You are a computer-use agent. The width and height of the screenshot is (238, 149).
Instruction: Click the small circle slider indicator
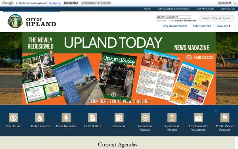(x=216, y=111)
